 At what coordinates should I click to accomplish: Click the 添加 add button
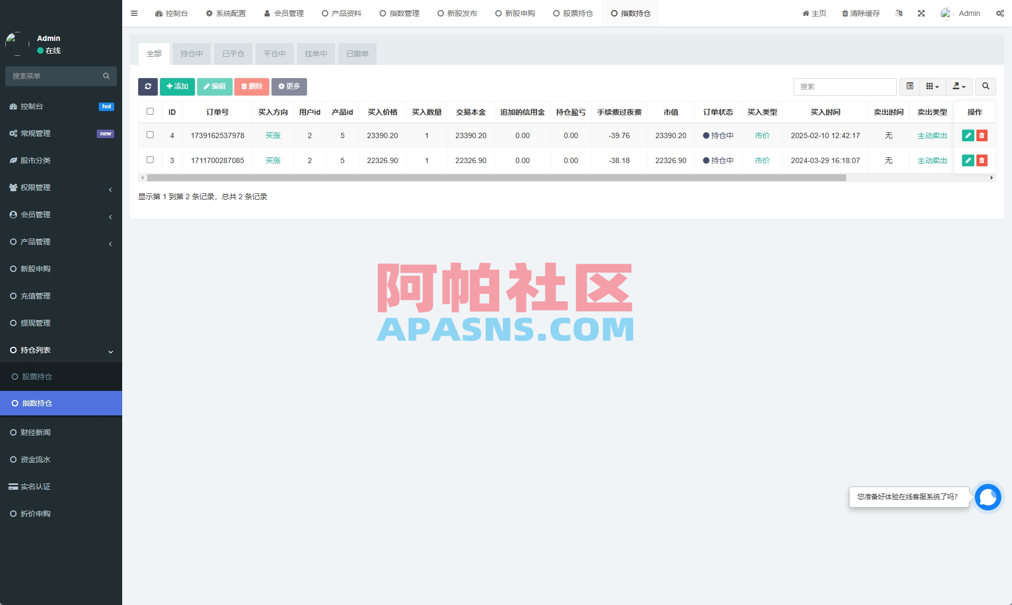[177, 87]
